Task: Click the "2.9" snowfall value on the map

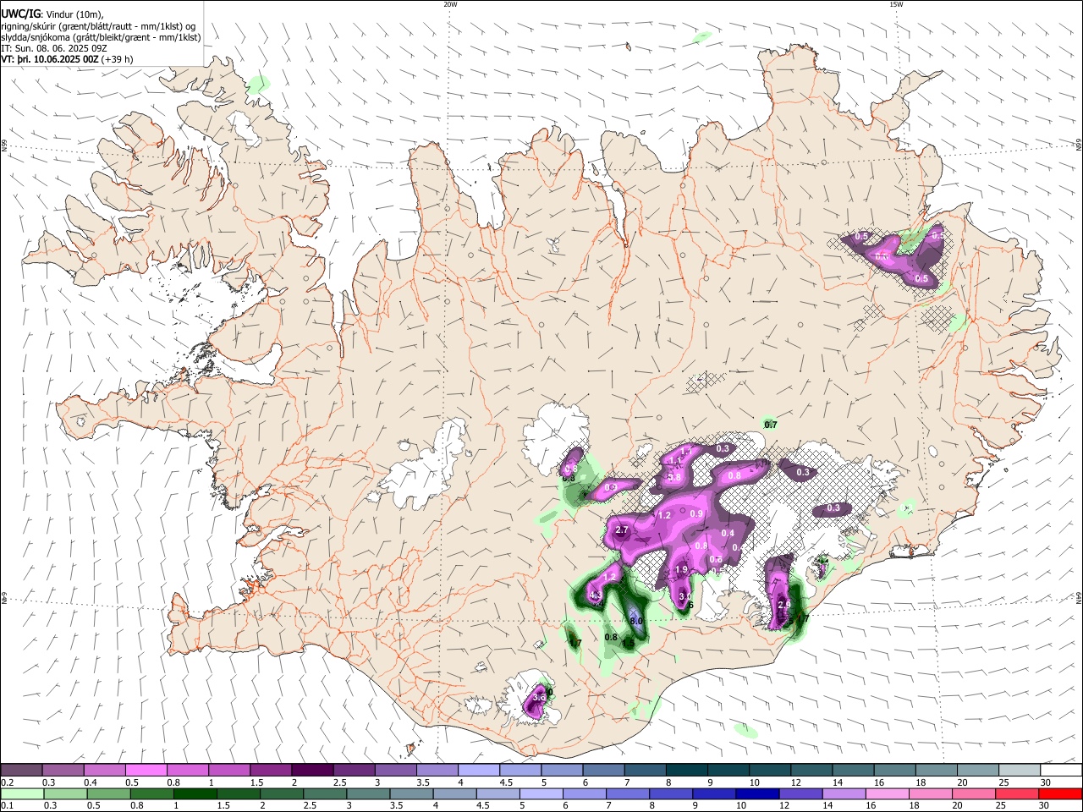Action: point(784,605)
